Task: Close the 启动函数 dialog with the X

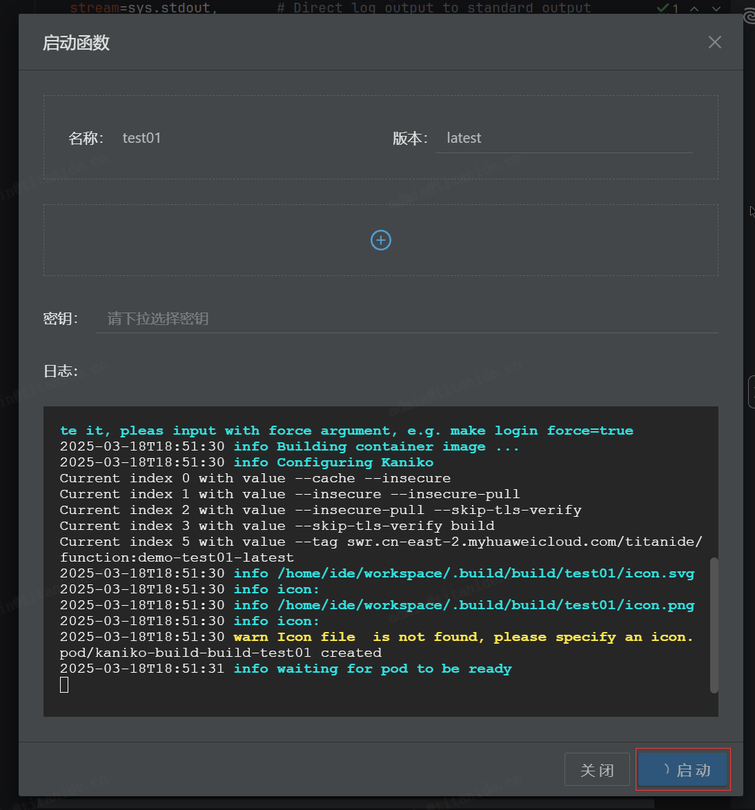Action: click(714, 43)
